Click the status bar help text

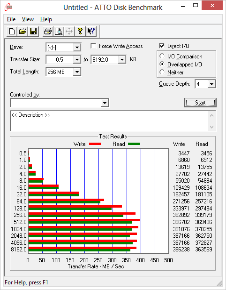point(26,282)
